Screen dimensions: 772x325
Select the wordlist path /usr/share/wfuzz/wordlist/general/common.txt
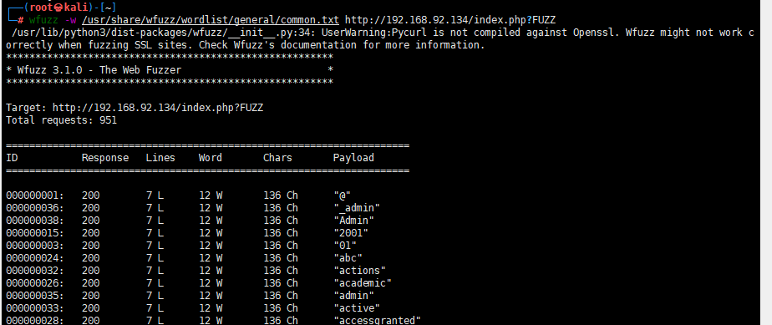[211, 20]
